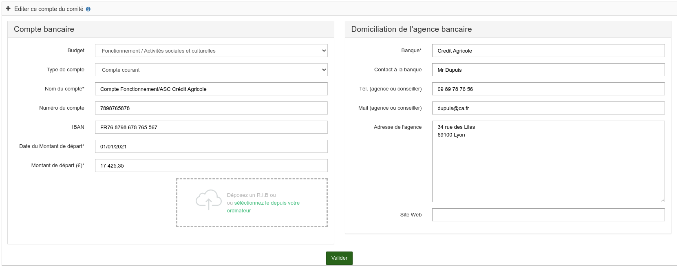Viewport: 680px width, 267px height.
Task: Edit the Montant de départ field
Action: (211, 165)
